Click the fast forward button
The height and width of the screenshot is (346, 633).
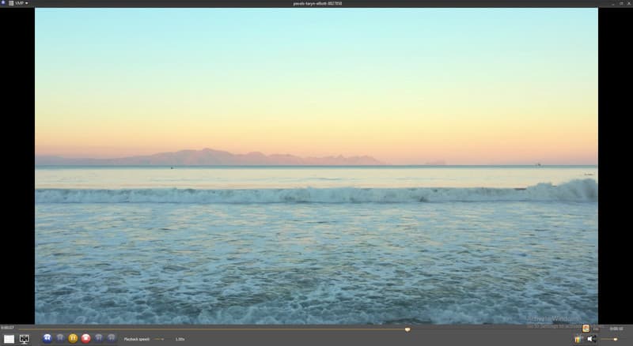pyautogui.click(x=98, y=338)
